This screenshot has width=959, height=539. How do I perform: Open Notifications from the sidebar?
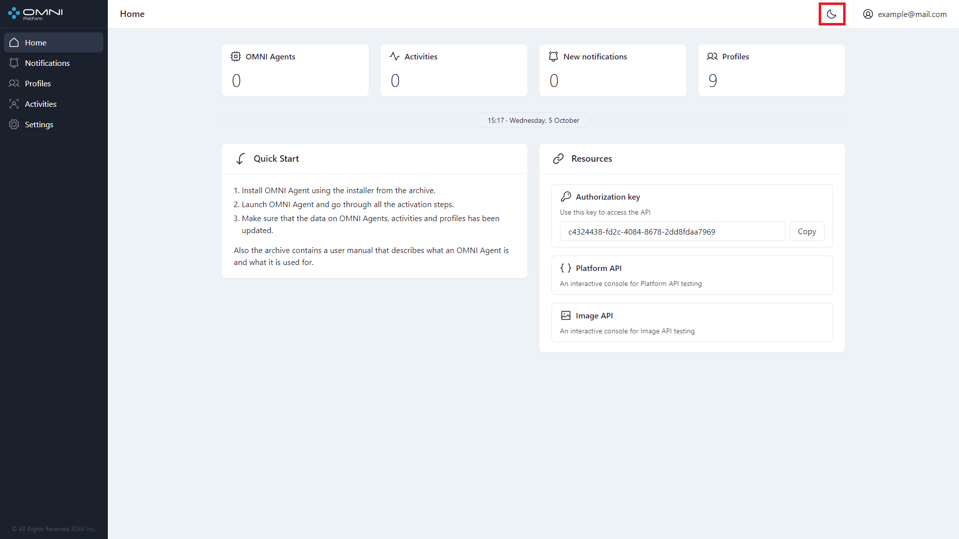[x=47, y=63]
